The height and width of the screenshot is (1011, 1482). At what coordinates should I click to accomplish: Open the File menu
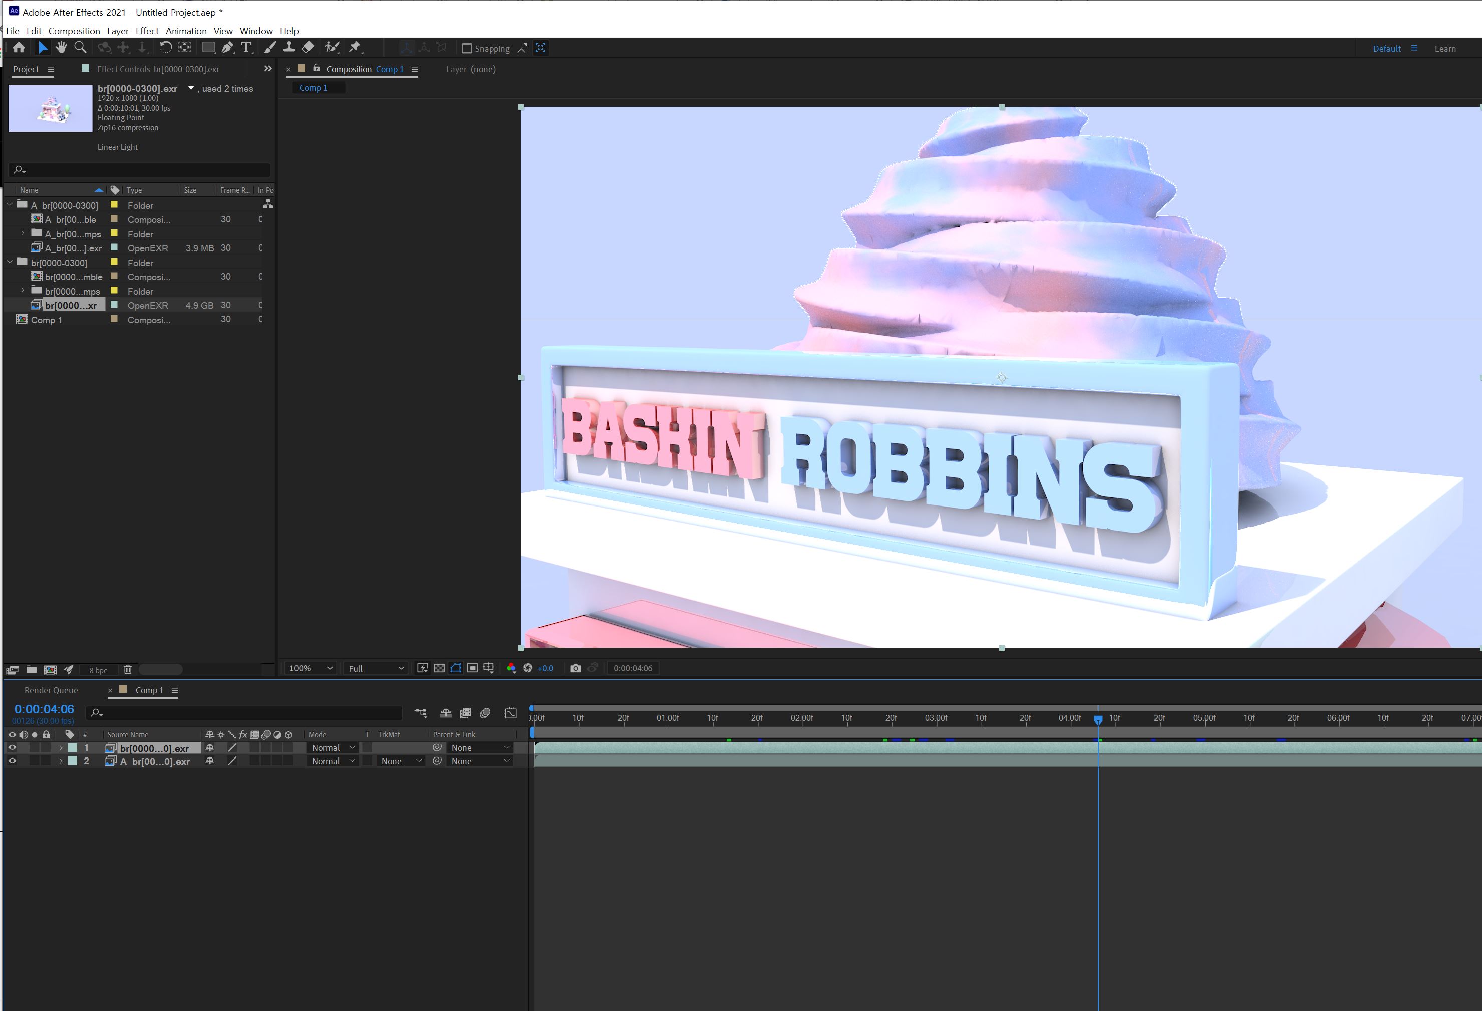(x=13, y=31)
